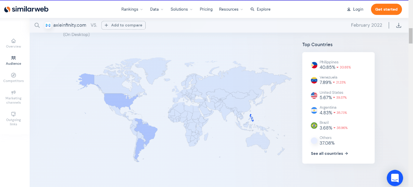Click See all countries link
Image resolution: width=413 pixels, height=187 pixels.
point(330,153)
